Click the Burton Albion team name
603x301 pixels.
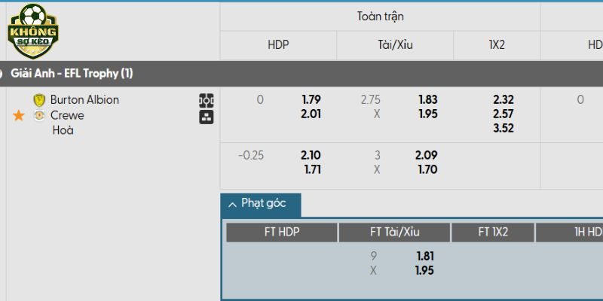[84, 99]
